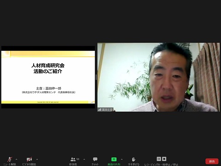The width and height of the screenshot is (221, 166).
Task: Click the speaker's name tag on video
Action: pos(107,110)
